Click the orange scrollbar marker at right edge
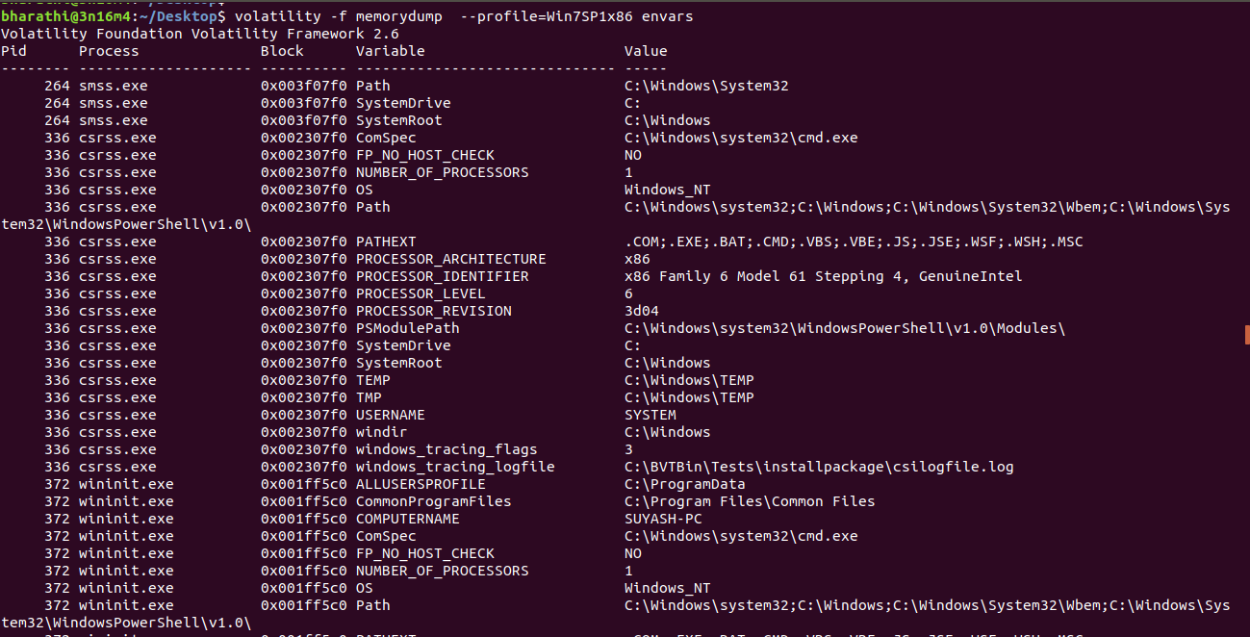 (1247, 334)
